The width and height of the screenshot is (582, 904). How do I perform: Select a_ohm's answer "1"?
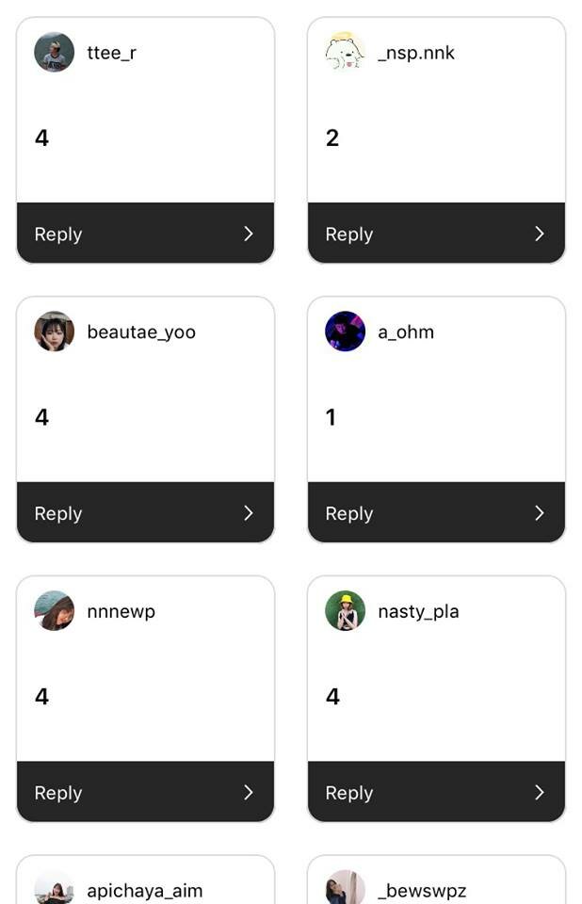[x=331, y=417]
